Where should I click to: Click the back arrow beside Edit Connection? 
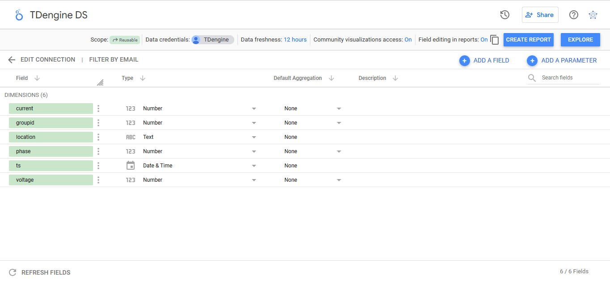[x=12, y=60]
